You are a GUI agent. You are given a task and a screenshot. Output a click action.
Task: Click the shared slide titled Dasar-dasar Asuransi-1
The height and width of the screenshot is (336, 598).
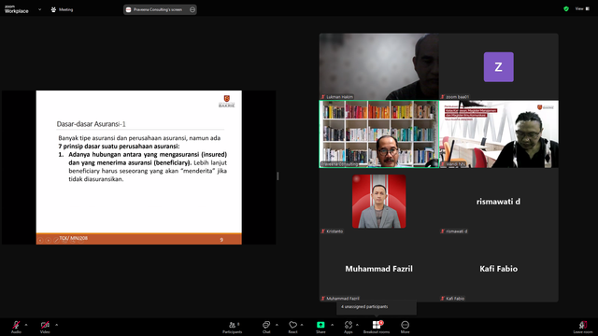point(139,167)
